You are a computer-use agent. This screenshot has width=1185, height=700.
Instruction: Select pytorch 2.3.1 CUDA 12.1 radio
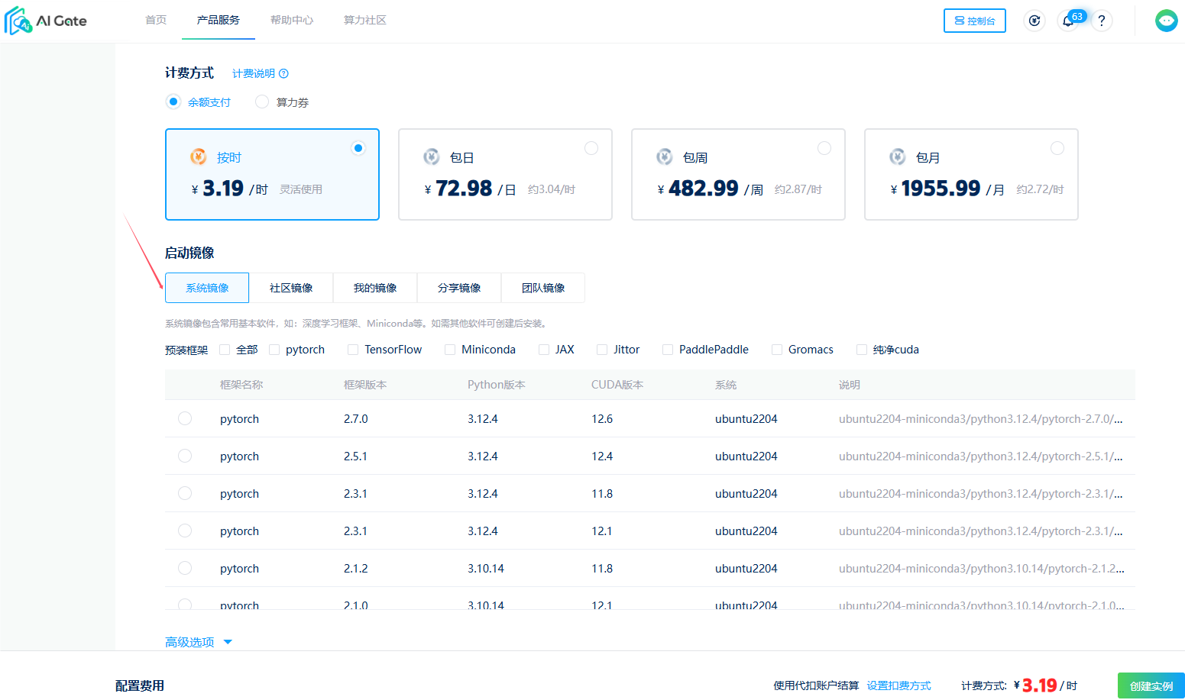(185, 531)
